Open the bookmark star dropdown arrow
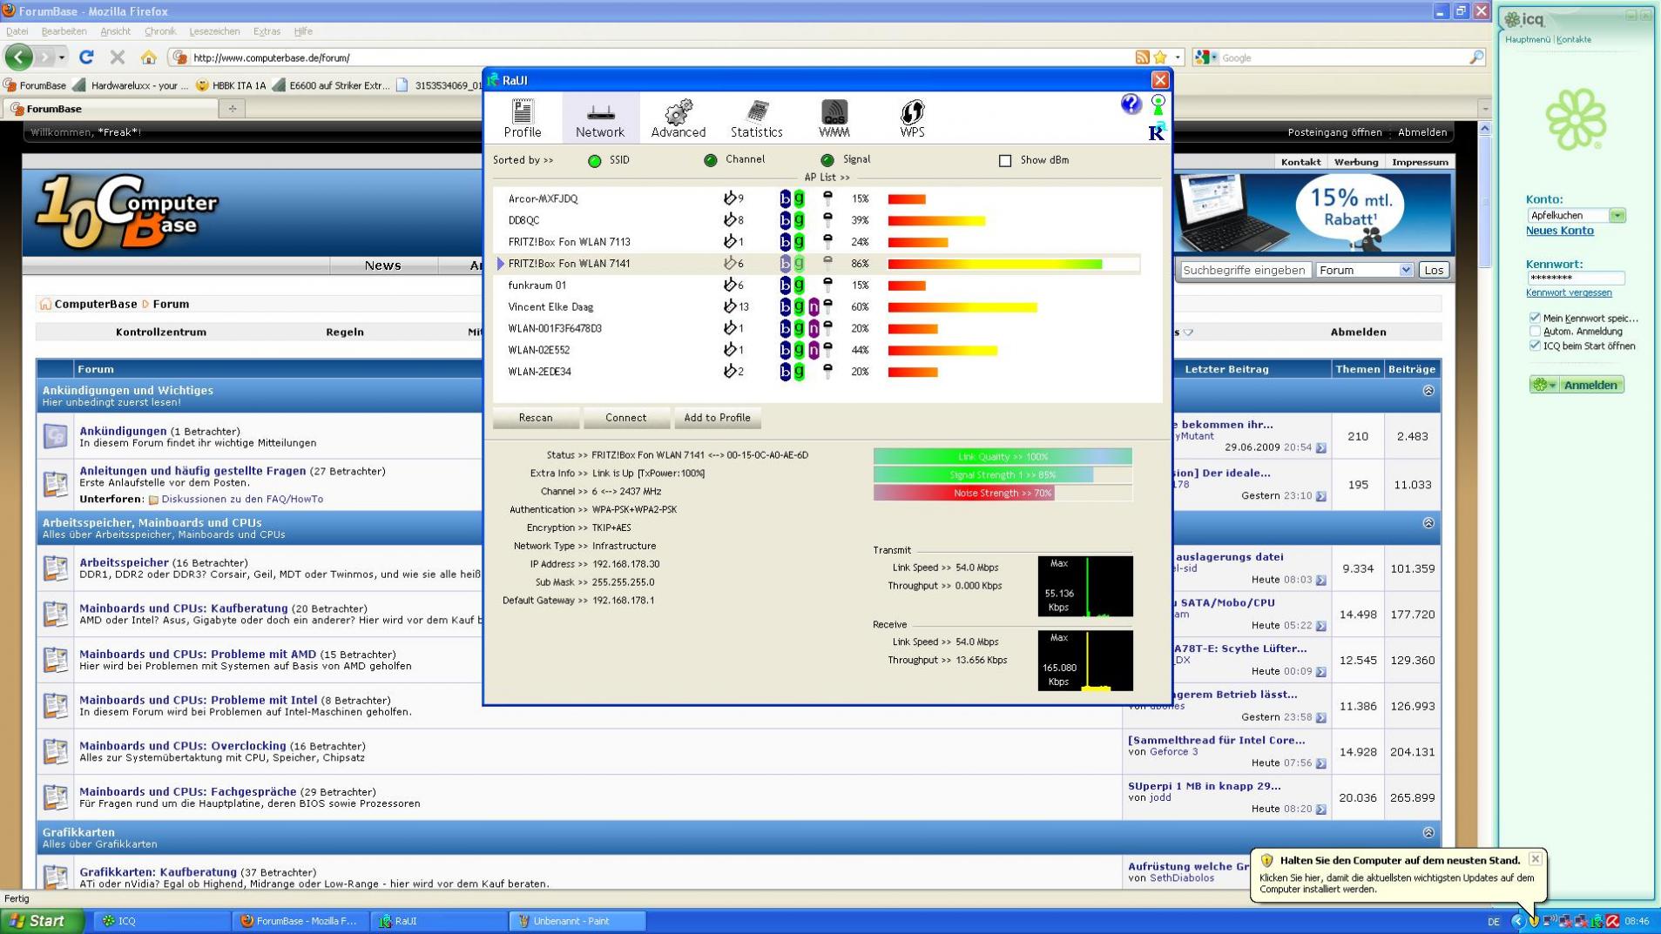 (x=1178, y=57)
